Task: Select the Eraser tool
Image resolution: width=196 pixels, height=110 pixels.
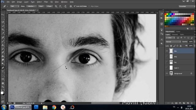Action: pyautogui.click(x=3, y=53)
